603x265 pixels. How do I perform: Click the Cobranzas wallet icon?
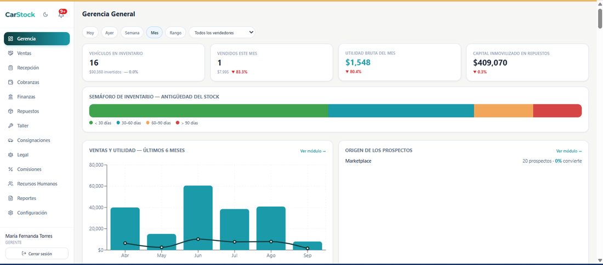coord(11,82)
